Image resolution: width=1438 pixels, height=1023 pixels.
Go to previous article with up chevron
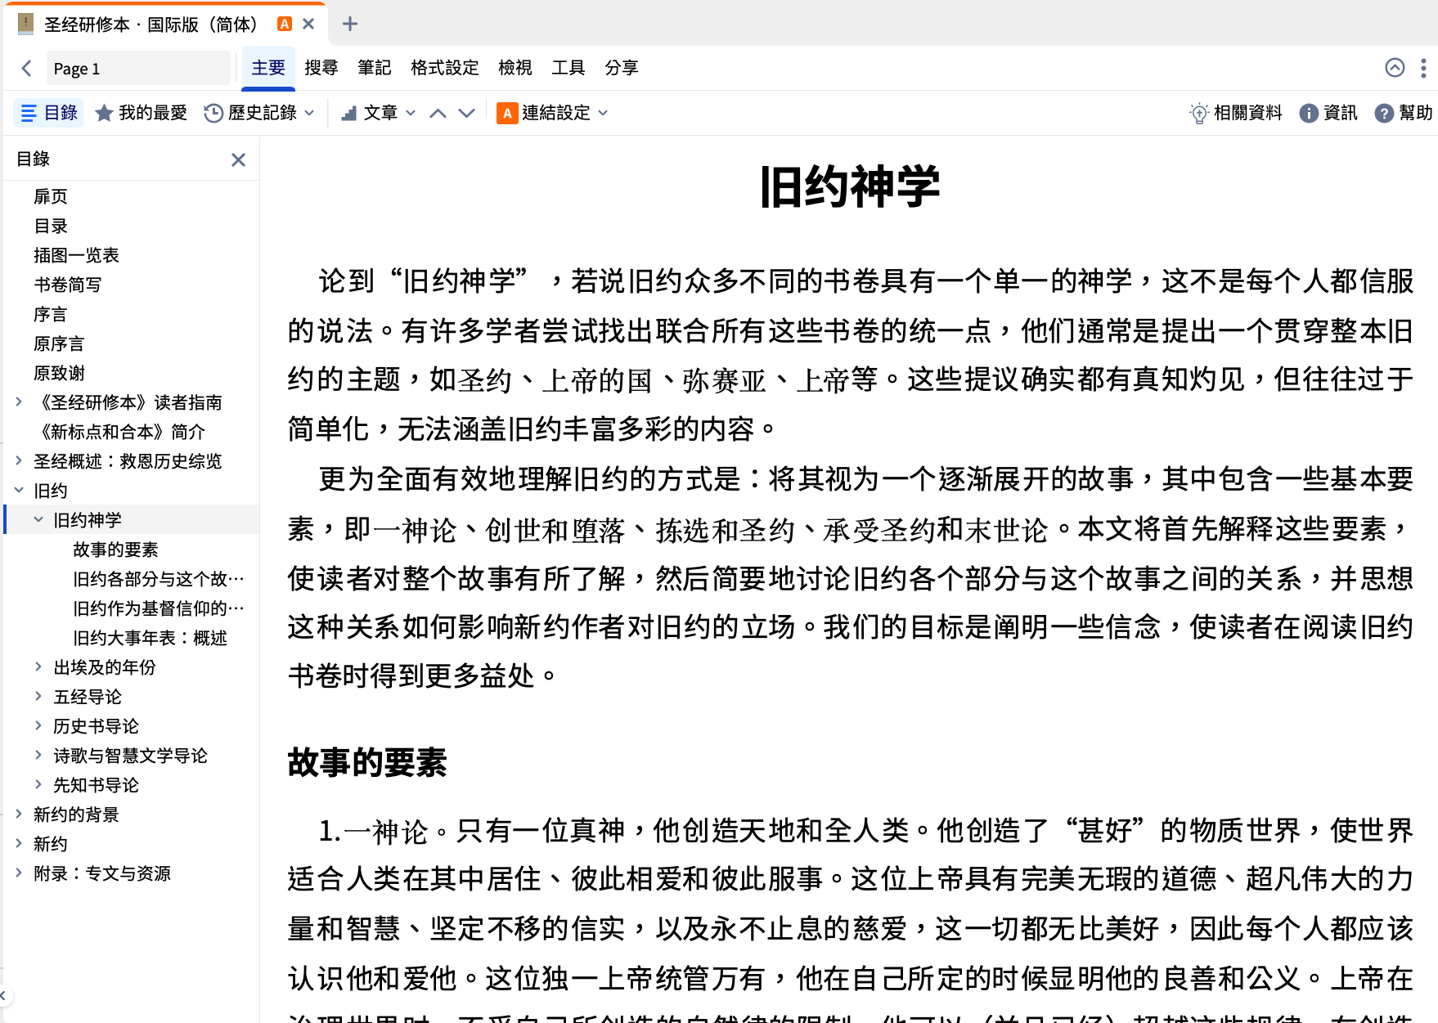click(438, 113)
